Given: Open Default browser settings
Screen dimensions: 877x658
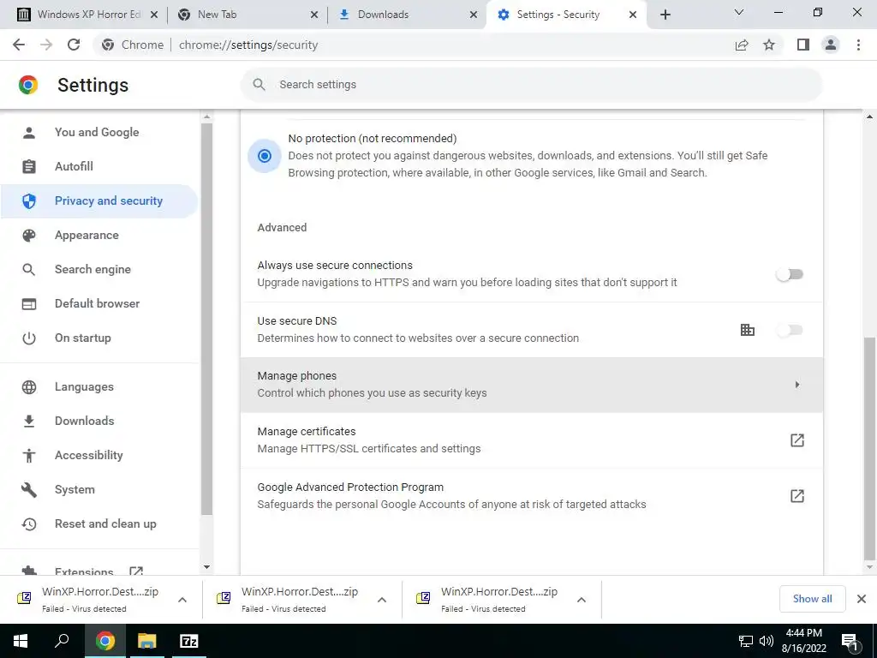Looking at the screenshot, I should click(98, 303).
